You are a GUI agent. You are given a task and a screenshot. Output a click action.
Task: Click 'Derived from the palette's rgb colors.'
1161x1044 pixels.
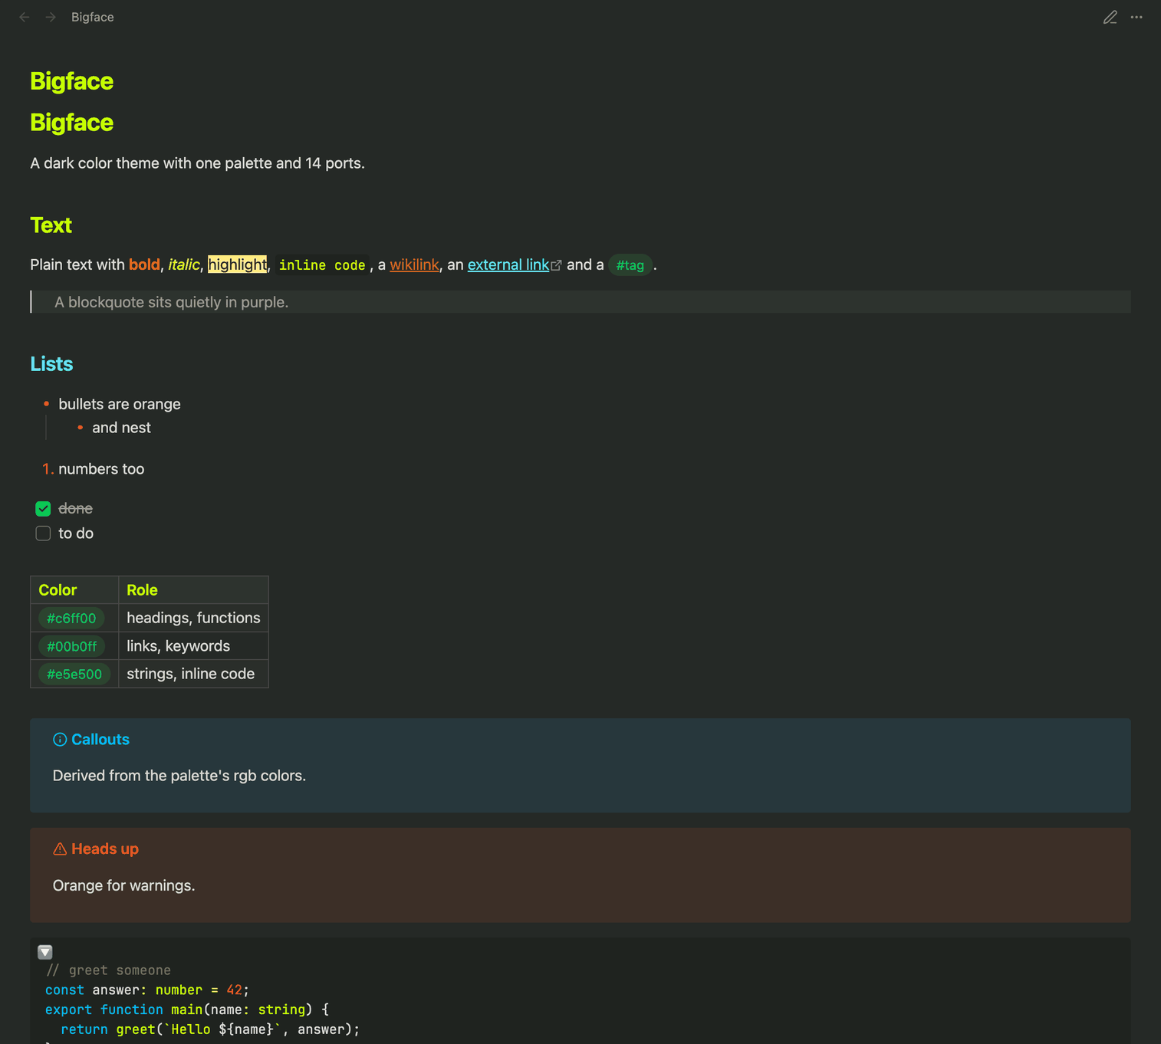click(179, 776)
